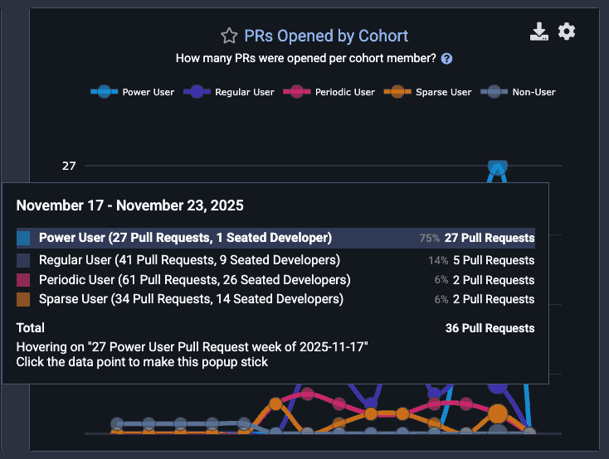
Task: Toggle Periodic User series in legend
Action: click(x=329, y=92)
